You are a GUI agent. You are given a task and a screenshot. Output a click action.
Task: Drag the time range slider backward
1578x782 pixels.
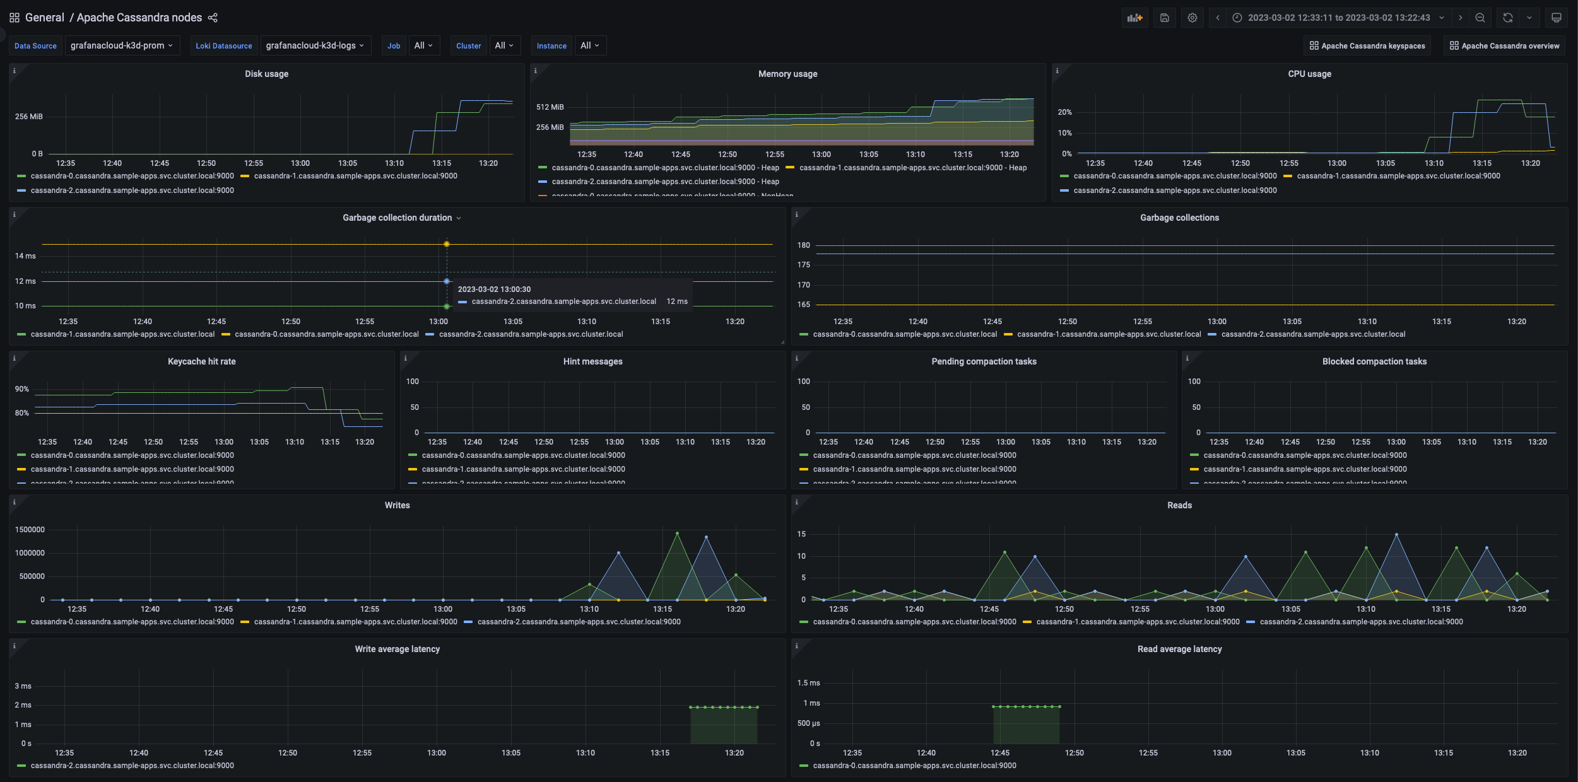coord(1216,18)
